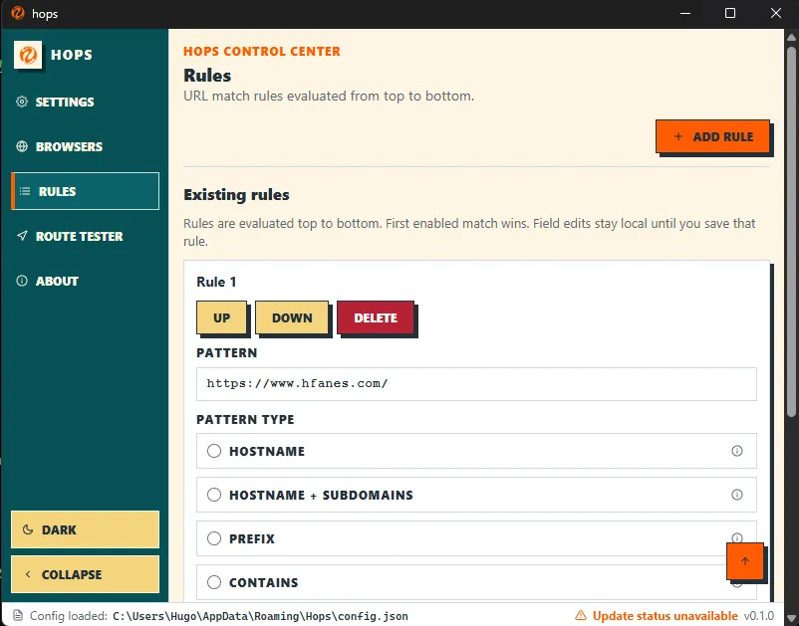
Task: Click the file icon in status bar
Action: click(17, 615)
